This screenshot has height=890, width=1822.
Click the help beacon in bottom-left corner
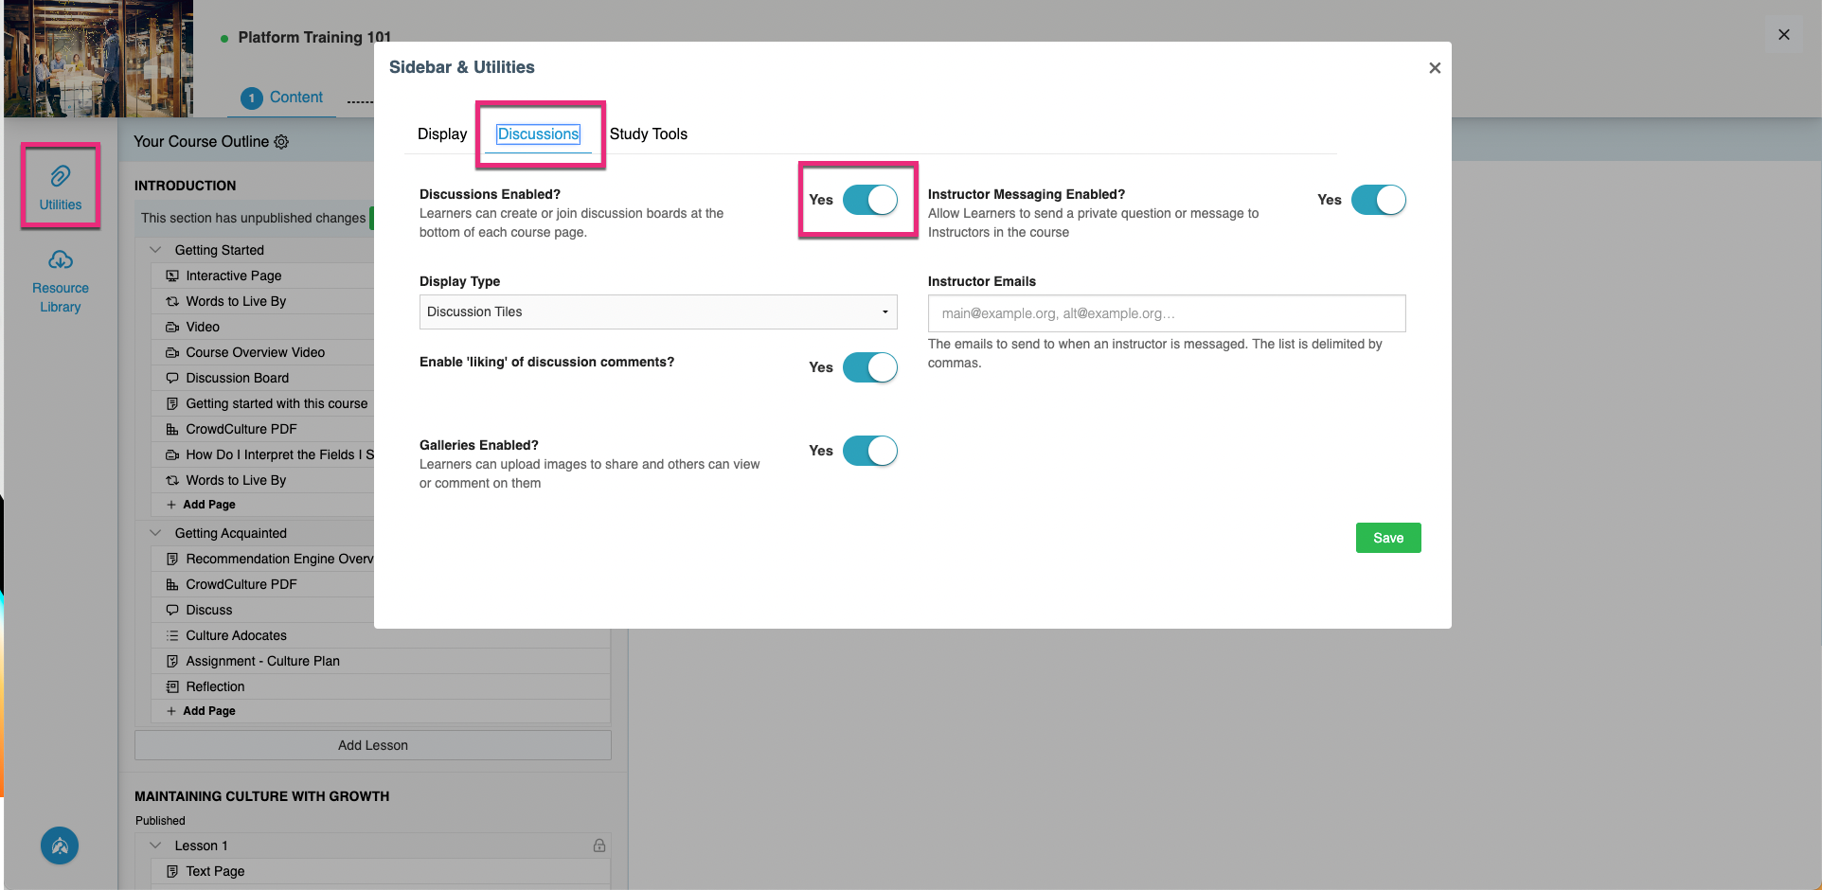click(x=60, y=845)
